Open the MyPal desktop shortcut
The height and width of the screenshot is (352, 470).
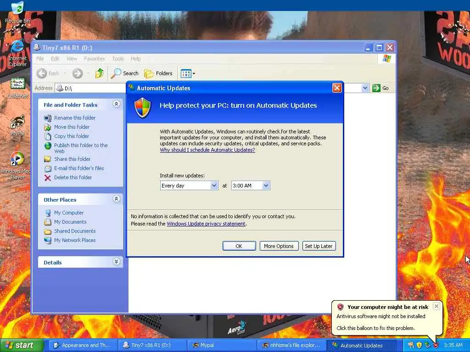tap(17, 126)
